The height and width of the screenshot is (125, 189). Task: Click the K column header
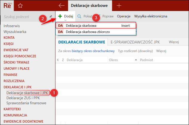(58, 60)
